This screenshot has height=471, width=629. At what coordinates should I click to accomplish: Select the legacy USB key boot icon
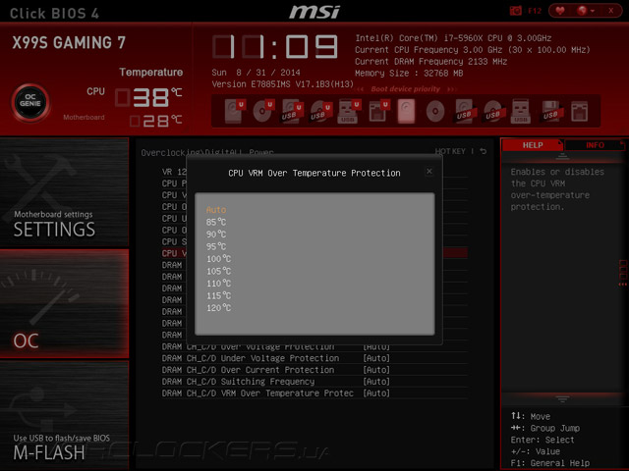click(521, 111)
